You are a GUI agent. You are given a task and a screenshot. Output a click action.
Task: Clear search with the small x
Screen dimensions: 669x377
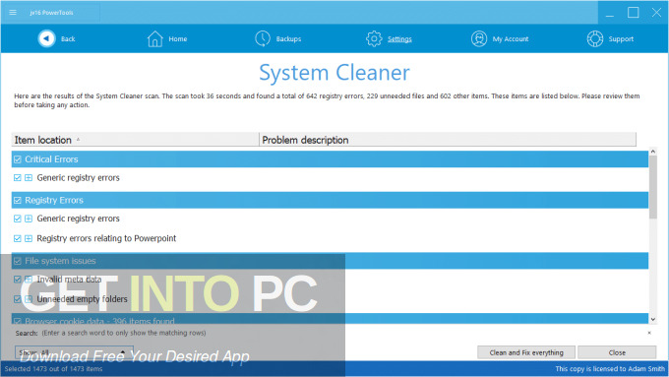coord(649,333)
